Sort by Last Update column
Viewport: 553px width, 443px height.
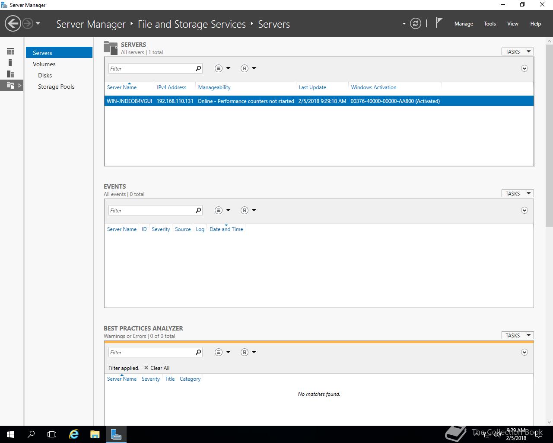pyautogui.click(x=312, y=87)
